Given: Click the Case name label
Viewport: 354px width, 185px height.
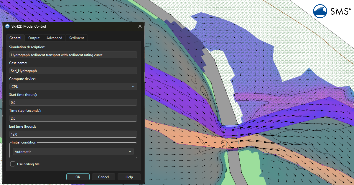Looking at the screenshot, I should click(18, 63).
